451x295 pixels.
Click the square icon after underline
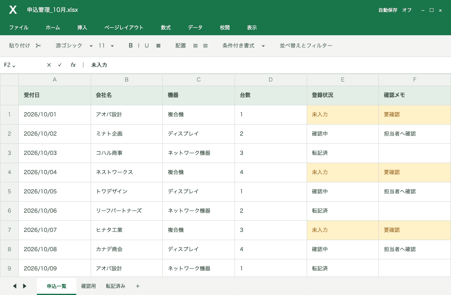point(158,45)
